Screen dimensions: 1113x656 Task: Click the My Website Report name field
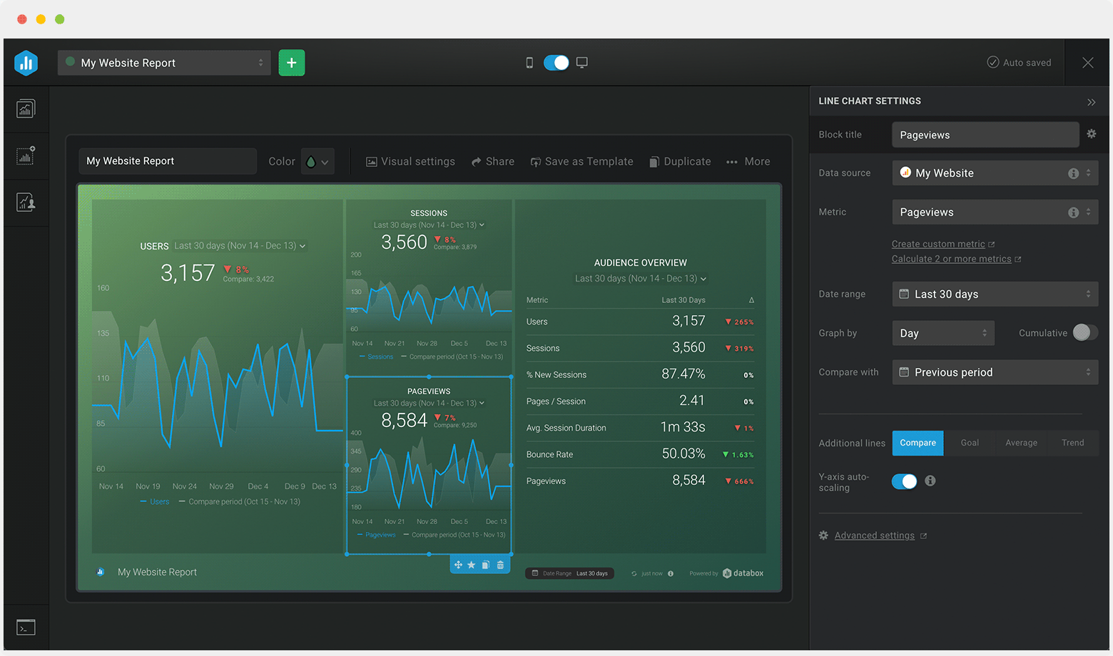pyautogui.click(x=167, y=161)
